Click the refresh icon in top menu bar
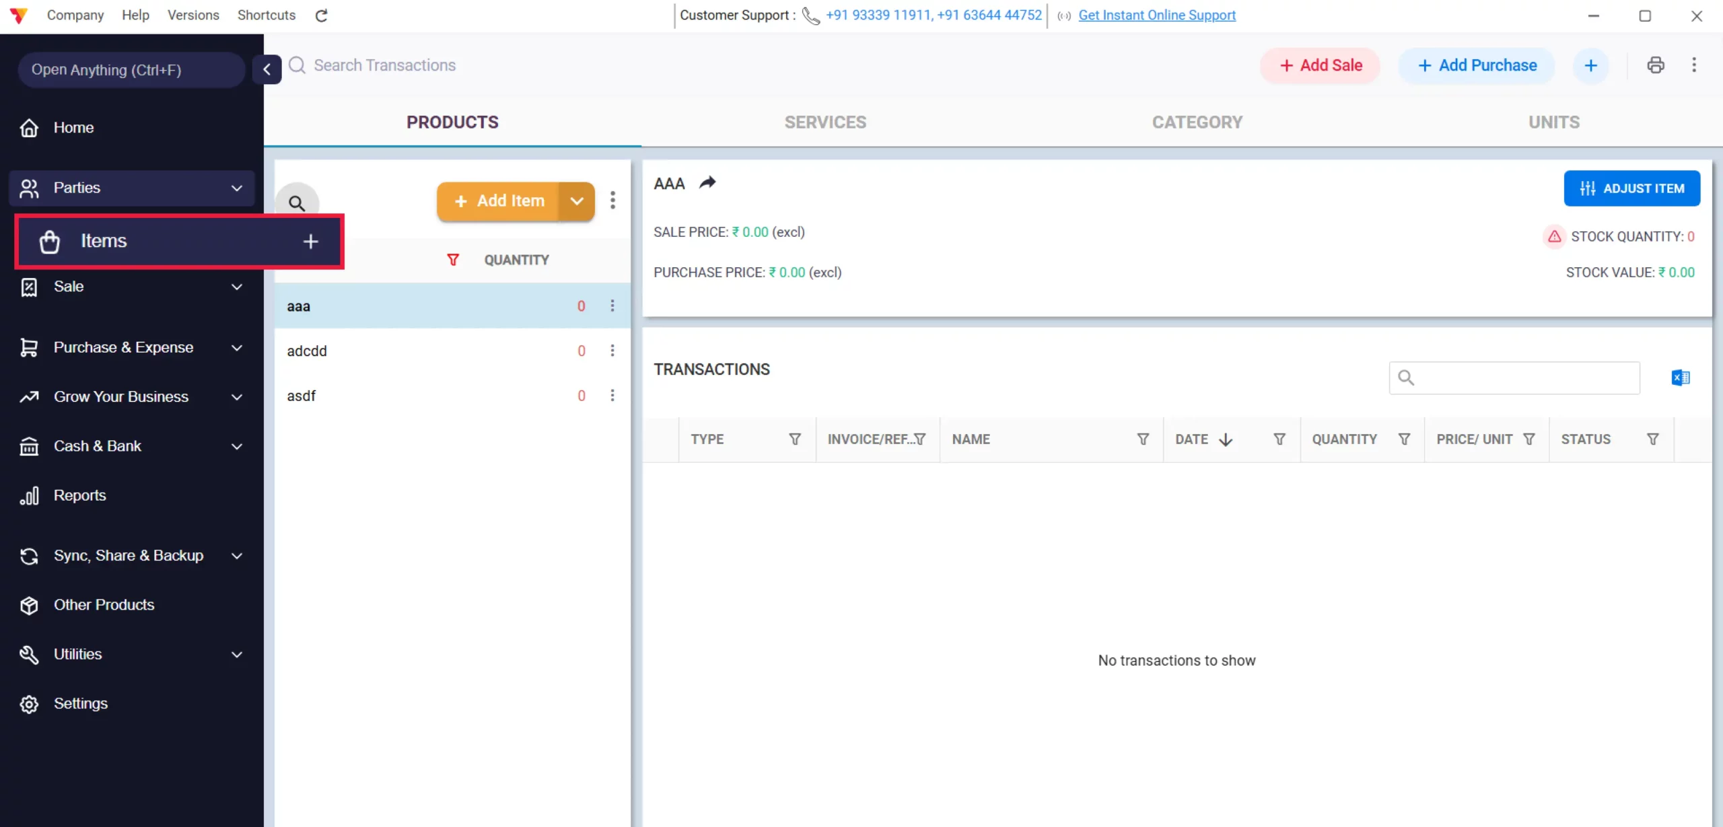The height and width of the screenshot is (827, 1723). (321, 15)
